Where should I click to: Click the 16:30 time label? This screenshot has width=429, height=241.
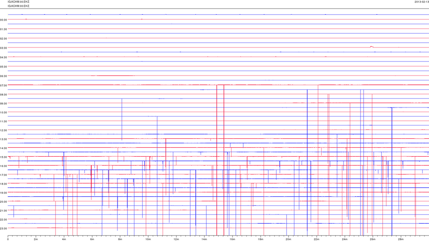(x=3, y=166)
